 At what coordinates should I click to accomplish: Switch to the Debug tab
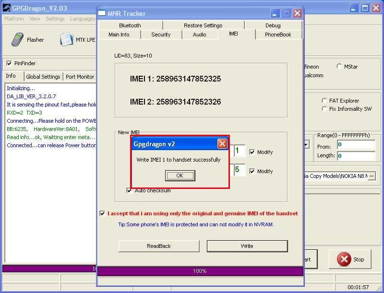(x=273, y=25)
